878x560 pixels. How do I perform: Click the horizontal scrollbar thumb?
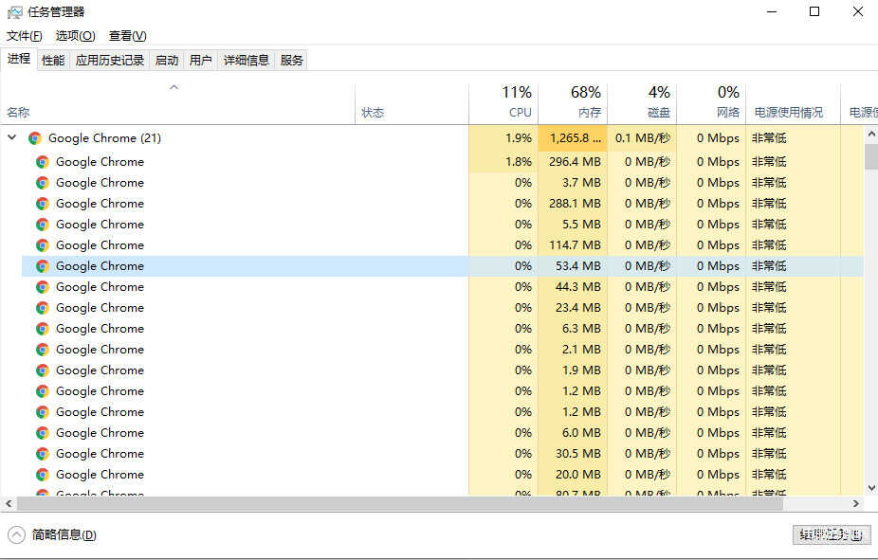pyautogui.click(x=400, y=503)
